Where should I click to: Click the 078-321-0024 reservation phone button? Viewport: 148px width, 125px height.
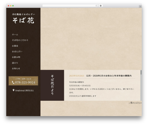(23, 81)
